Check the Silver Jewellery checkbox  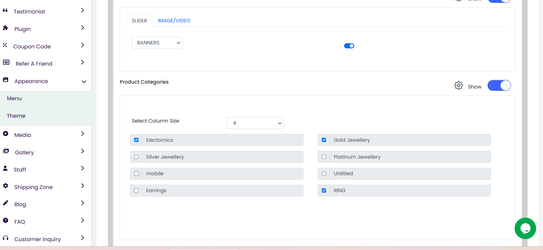pos(136,157)
